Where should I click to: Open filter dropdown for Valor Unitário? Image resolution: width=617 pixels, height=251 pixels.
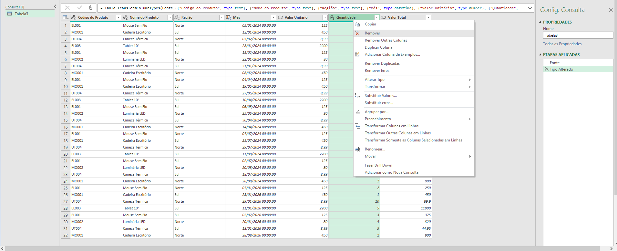[x=325, y=17]
